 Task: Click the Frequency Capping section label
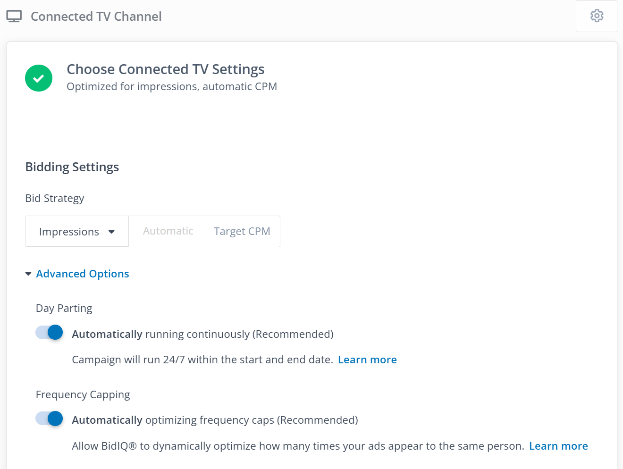click(83, 395)
